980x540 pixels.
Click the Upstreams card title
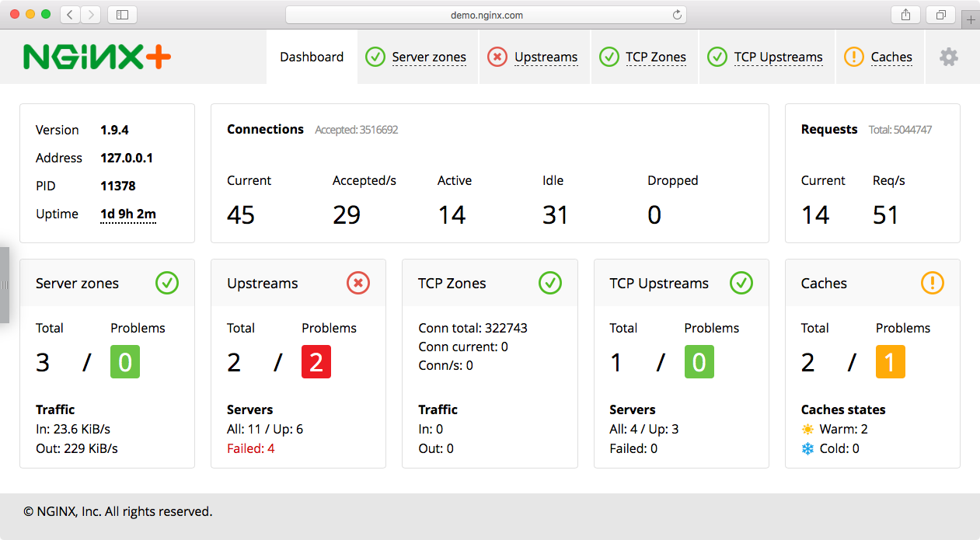coord(262,284)
